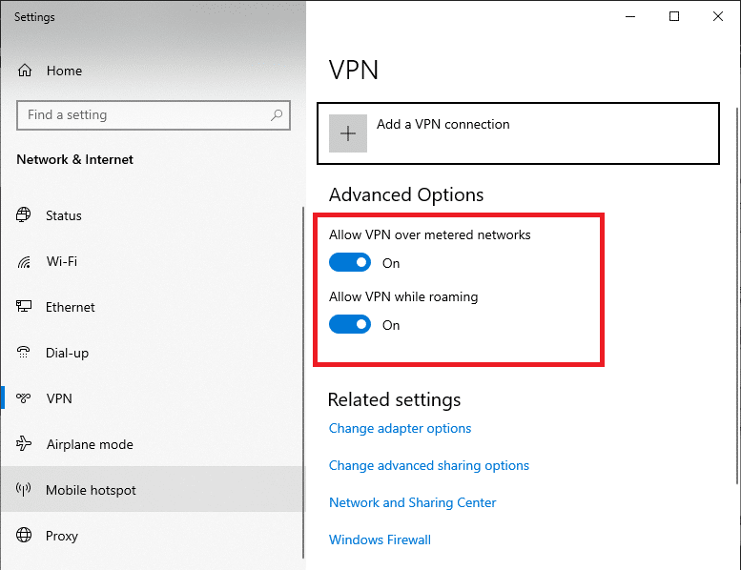Click the Proxy globe icon
Viewport: 741px width, 570px height.
click(24, 535)
